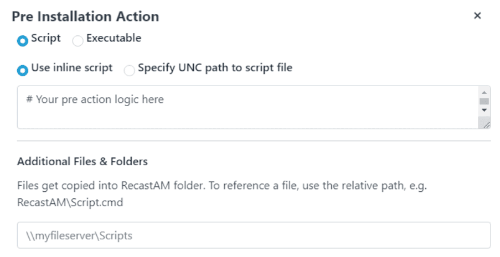Click the "Script" option label text
Viewport: 500px width, 257px height.
click(46, 39)
